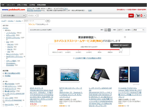Click purchasable-items link below the slider
This screenshot has height=110, width=147.
point(88,58)
